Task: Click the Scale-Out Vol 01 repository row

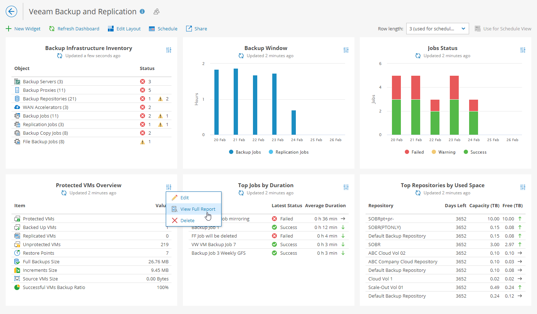Action: [446, 287]
